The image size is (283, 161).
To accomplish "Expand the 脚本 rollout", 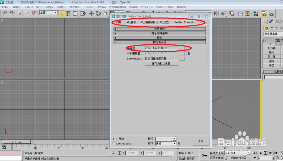I will pos(160,38).
